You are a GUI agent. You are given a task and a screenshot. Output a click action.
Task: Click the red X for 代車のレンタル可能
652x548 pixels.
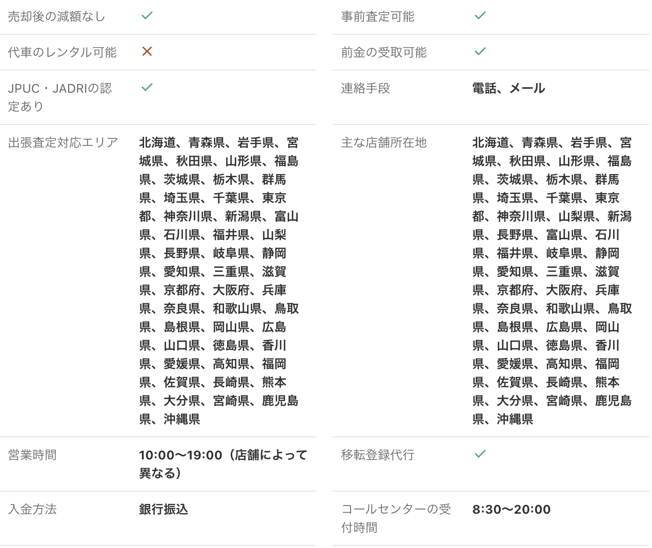coord(147,52)
